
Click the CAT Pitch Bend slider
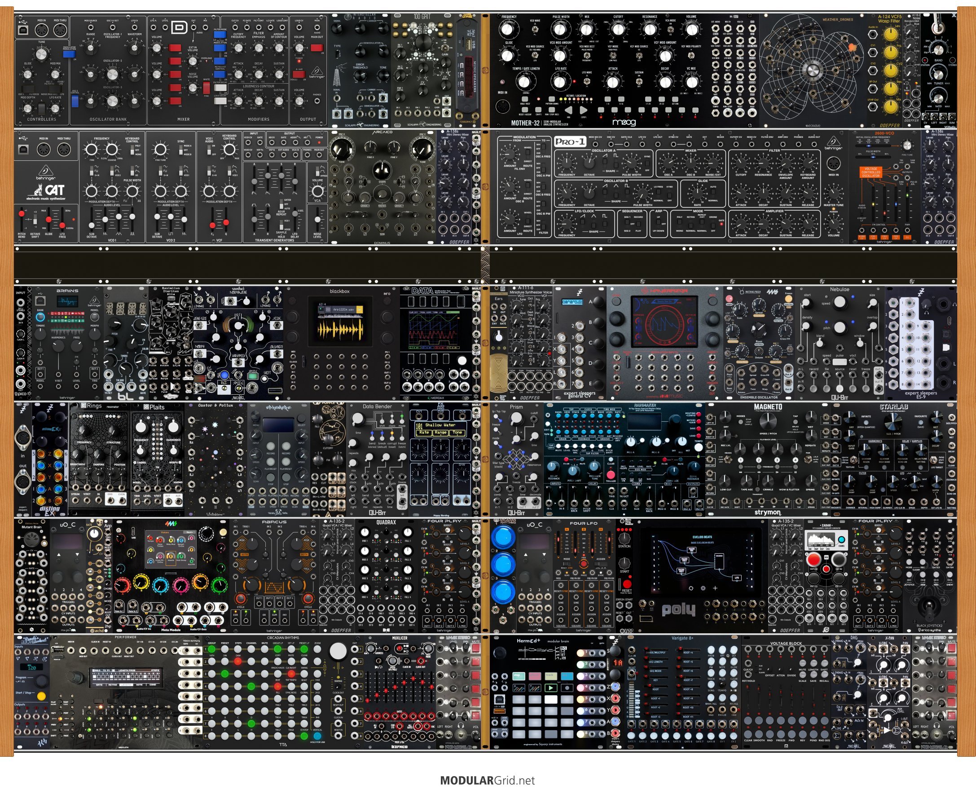tap(22, 218)
